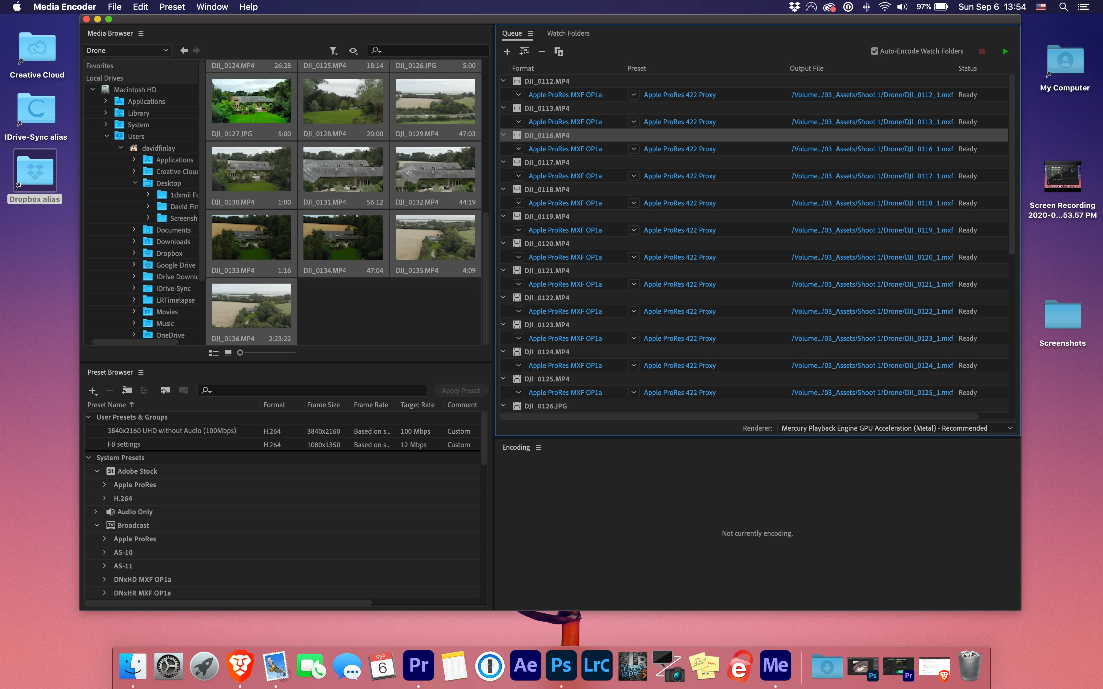Switch to the Watch Folders tab
This screenshot has width=1103, height=689.
coord(568,33)
